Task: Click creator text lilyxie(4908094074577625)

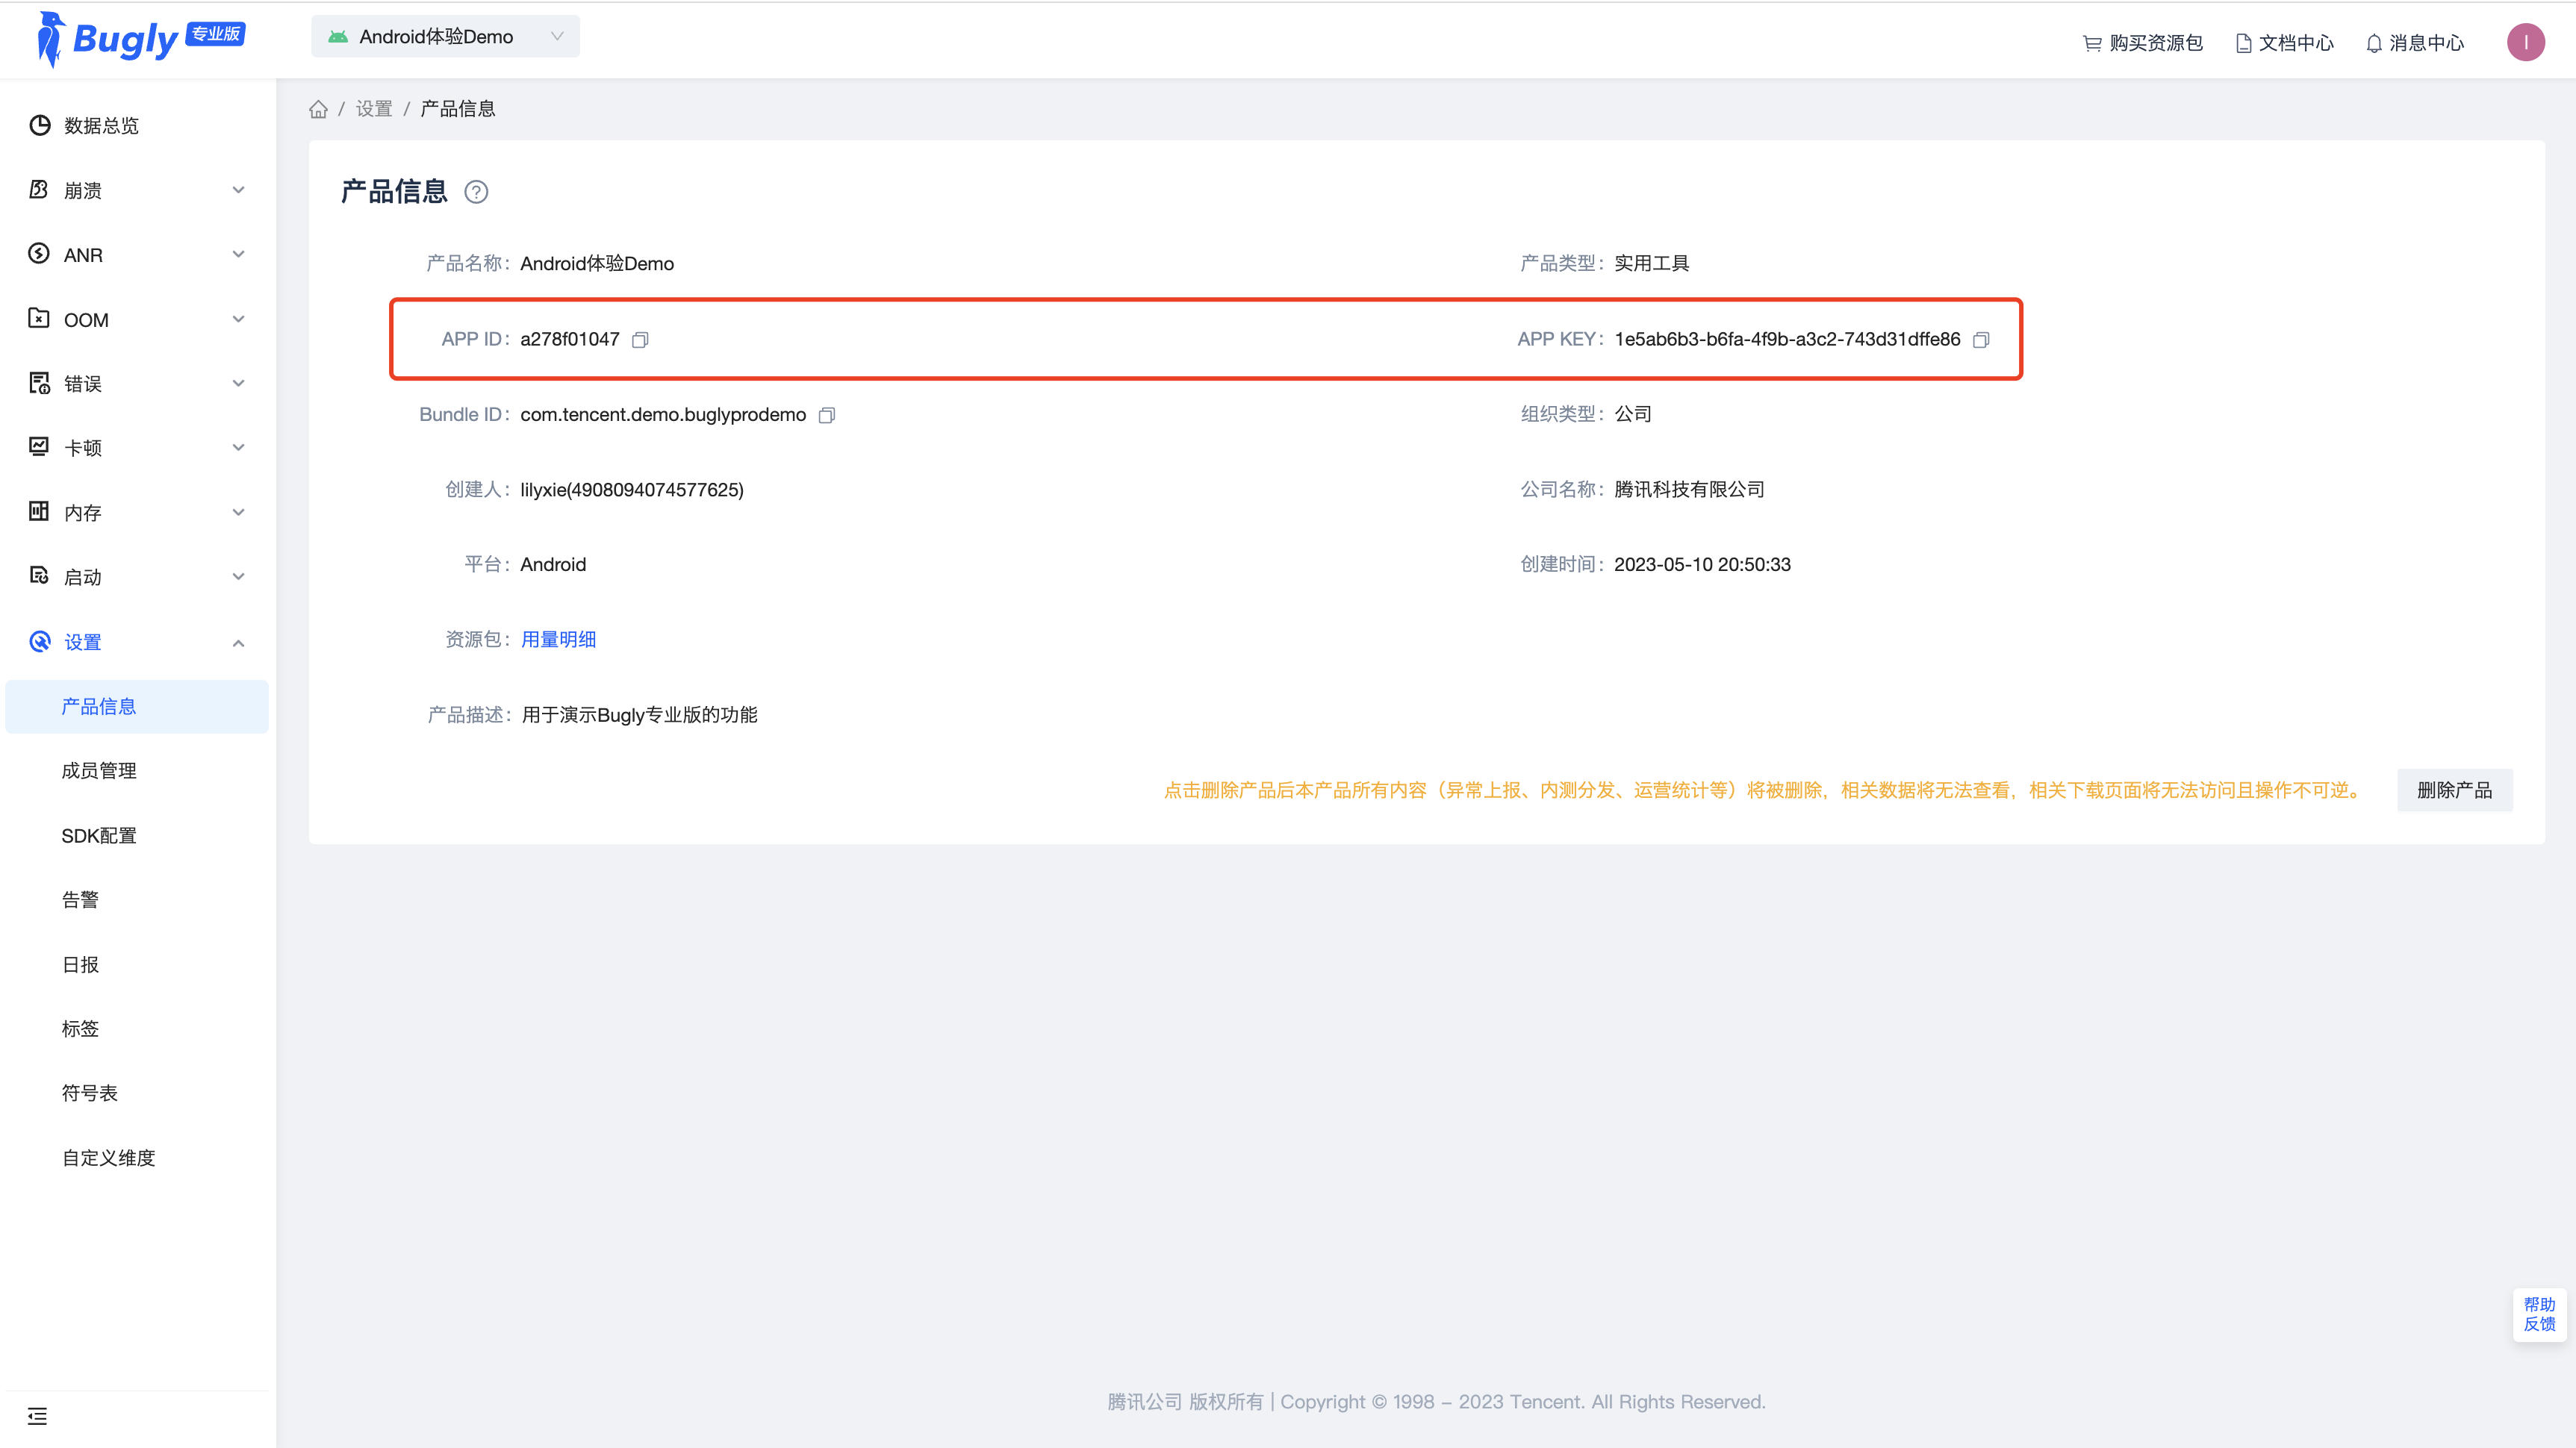Action: (x=632, y=490)
